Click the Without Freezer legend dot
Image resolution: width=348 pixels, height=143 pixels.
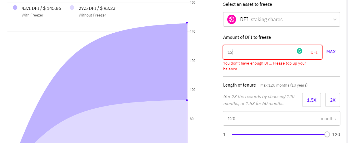(x=72, y=8)
